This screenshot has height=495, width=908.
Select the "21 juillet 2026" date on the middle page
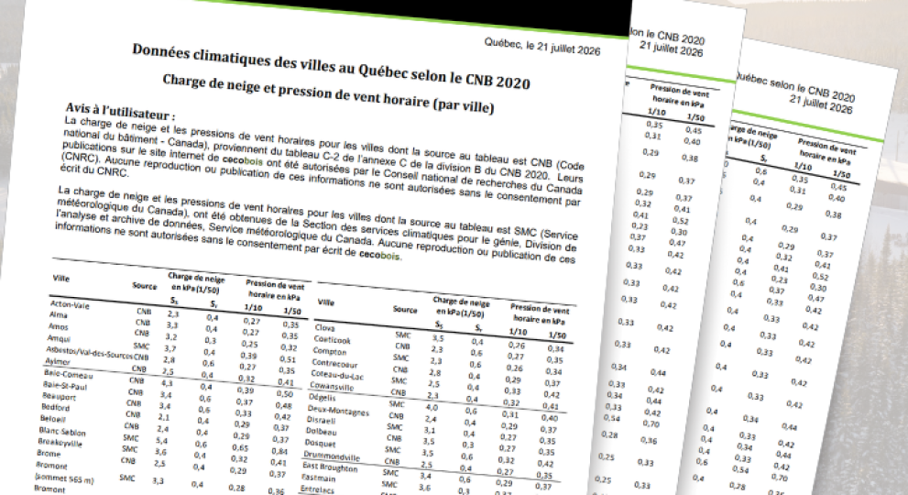672,49
